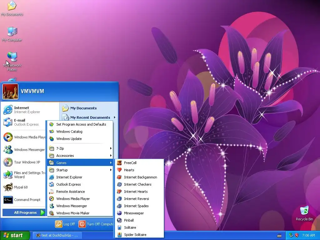
Task: Click Windows Messenger in the recent programs
Action: [x=24, y=150]
